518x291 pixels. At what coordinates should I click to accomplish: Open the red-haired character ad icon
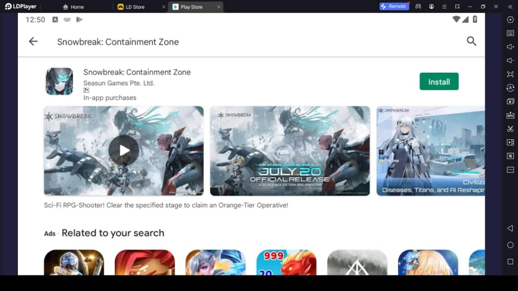[145, 262]
